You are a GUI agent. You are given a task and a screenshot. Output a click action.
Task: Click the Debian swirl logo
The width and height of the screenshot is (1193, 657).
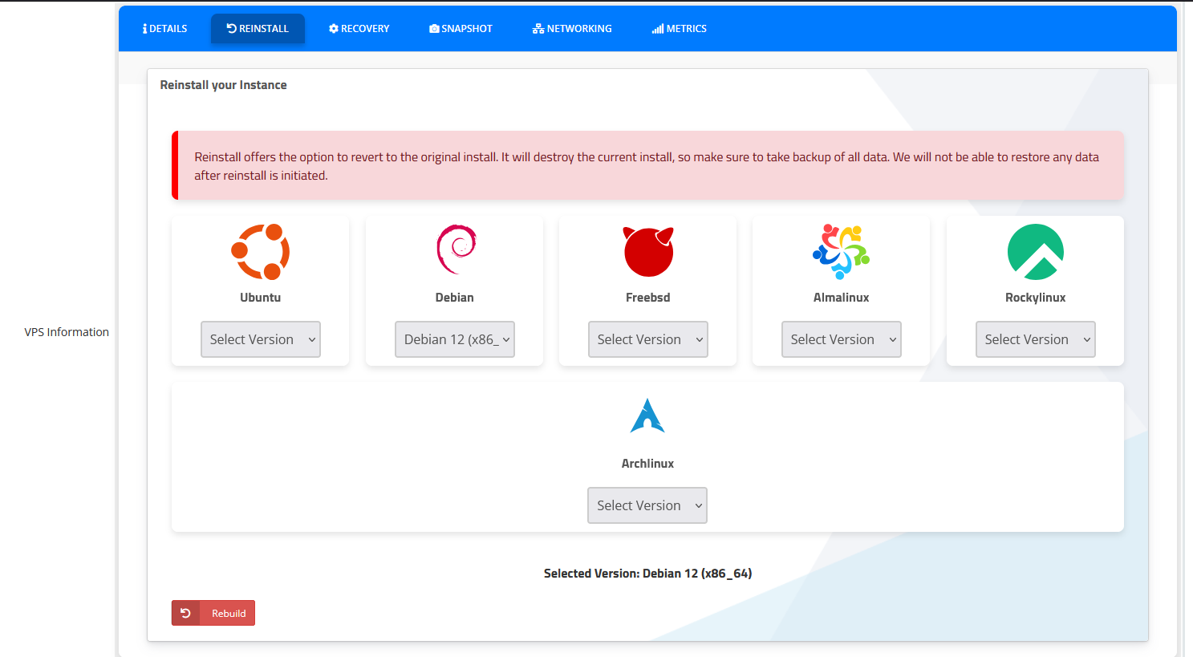click(457, 249)
